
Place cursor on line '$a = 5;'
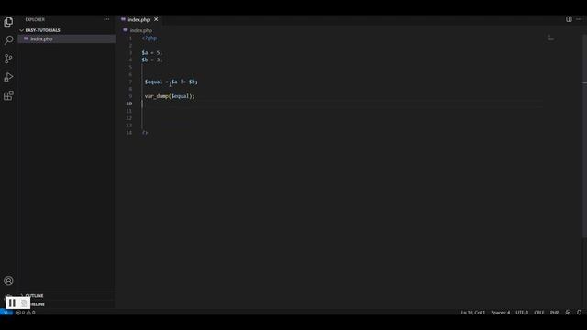tap(151, 53)
